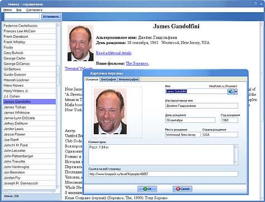Click the Имя name input field
Viewport: 265px width, 202px height.
click(196, 91)
